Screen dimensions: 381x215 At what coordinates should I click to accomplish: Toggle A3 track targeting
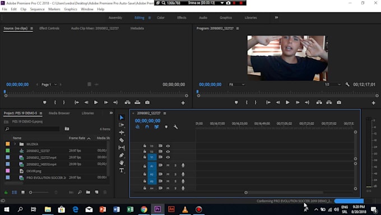(x=152, y=181)
